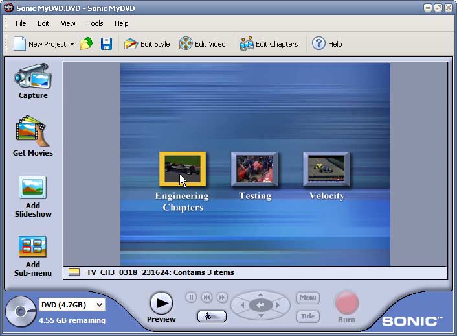Open the File menu
The image size is (457, 336).
pos(21,23)
